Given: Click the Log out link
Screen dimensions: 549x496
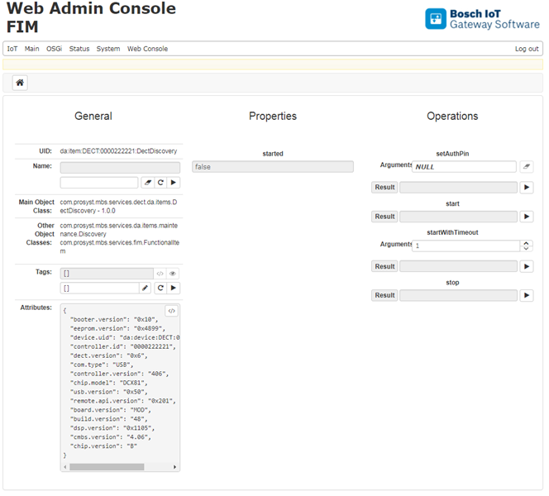Looking at the screenshot, I should pyautogui.click(x=527, y=49).
